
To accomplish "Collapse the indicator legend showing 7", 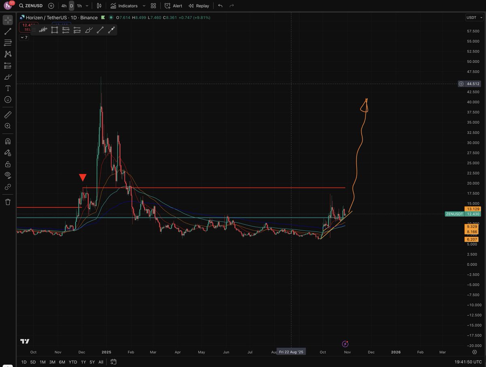I will [24, 38].
